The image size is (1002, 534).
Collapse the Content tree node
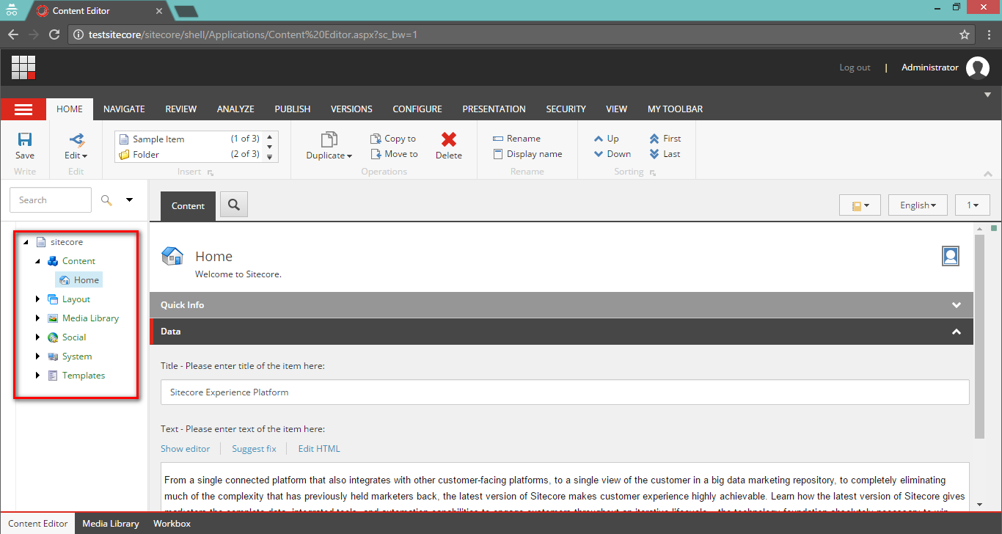tap(38, 261)
